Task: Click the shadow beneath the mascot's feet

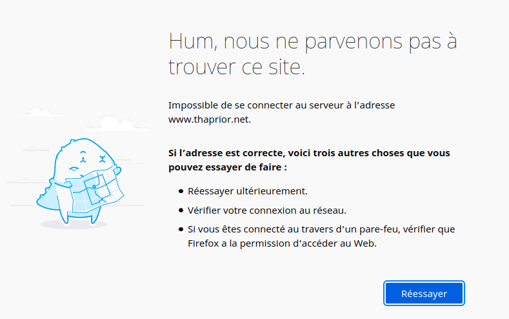Action: coord(74,224)
